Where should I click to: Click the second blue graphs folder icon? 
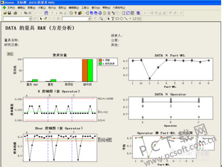(96, 13)
